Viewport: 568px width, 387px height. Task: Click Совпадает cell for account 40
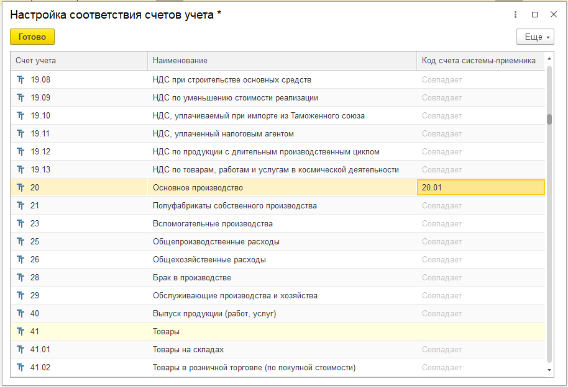tap(481, 314)
